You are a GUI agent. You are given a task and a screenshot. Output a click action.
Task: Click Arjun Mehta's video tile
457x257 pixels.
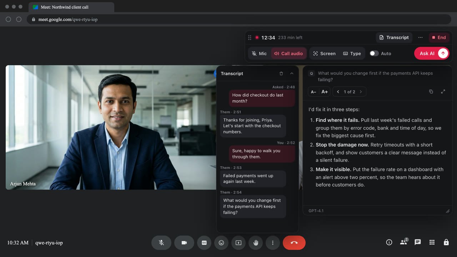(x=111, y=127)
